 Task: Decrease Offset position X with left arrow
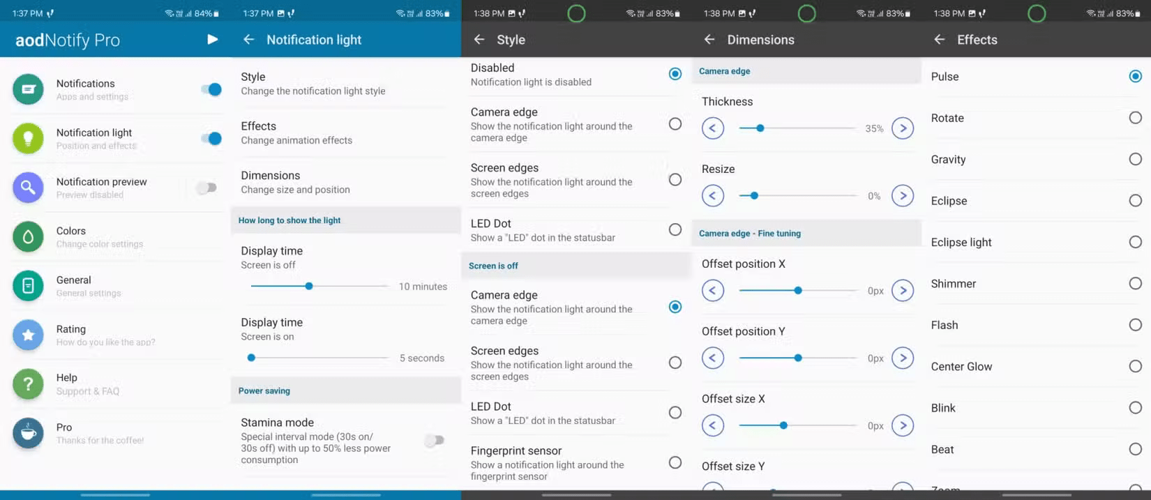pyautogui.click(x=712, y=291)
